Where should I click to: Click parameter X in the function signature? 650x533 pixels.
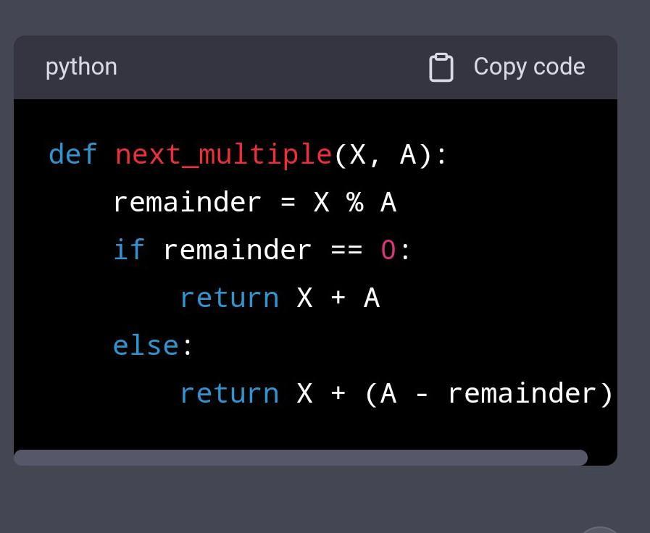pyautogui.click(x=357, y=154)
